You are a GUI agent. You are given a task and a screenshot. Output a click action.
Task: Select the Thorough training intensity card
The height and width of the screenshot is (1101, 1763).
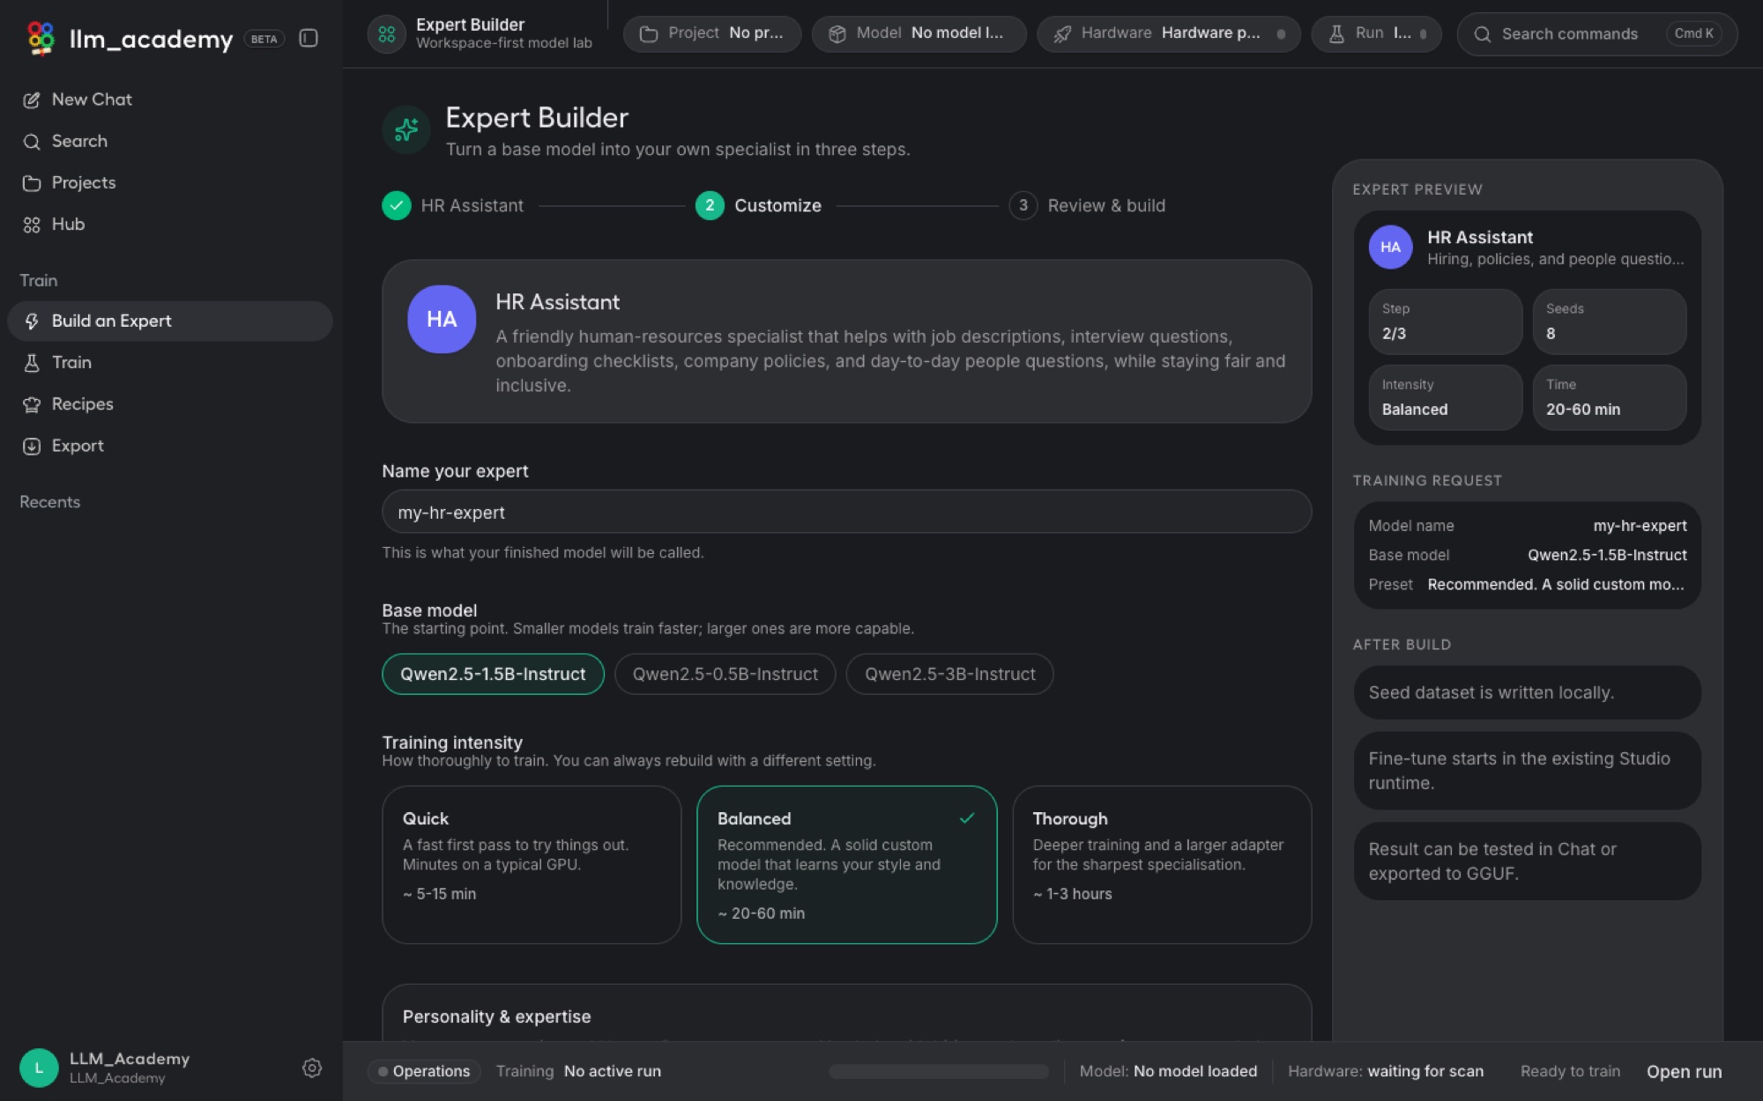(1162, 864)
